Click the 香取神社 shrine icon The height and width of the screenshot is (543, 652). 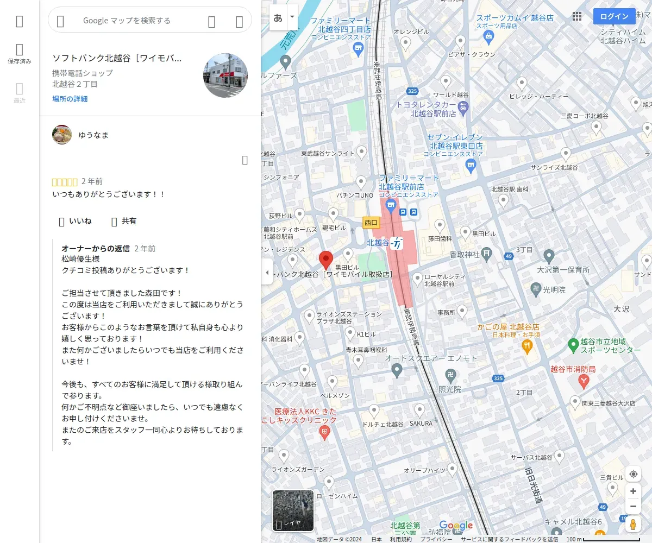[487, 254]
